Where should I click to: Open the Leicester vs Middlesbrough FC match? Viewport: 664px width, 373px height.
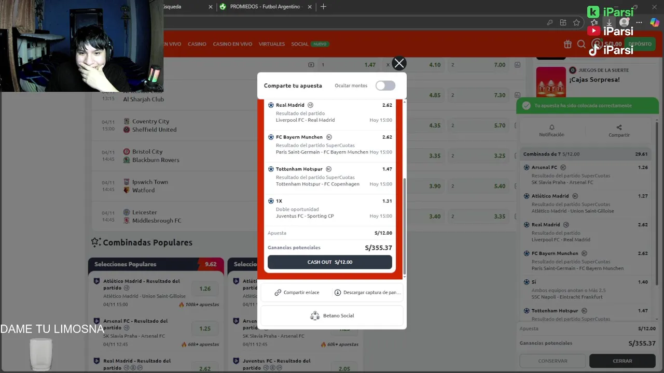coord(153,217)
